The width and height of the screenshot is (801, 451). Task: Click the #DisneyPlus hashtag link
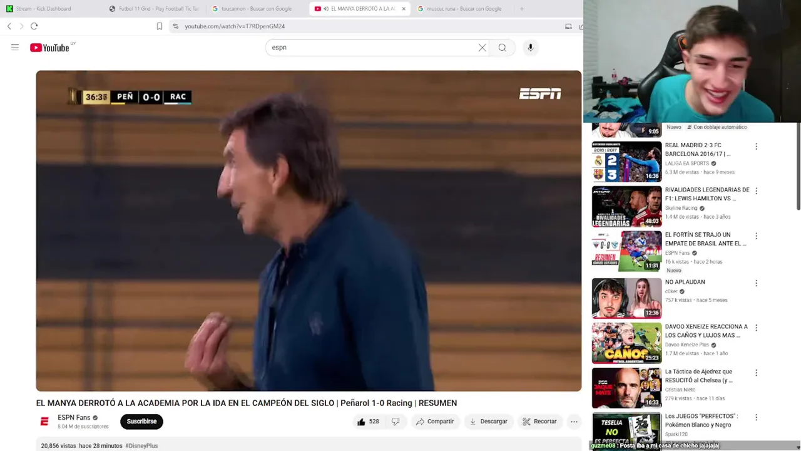(141, 446)
